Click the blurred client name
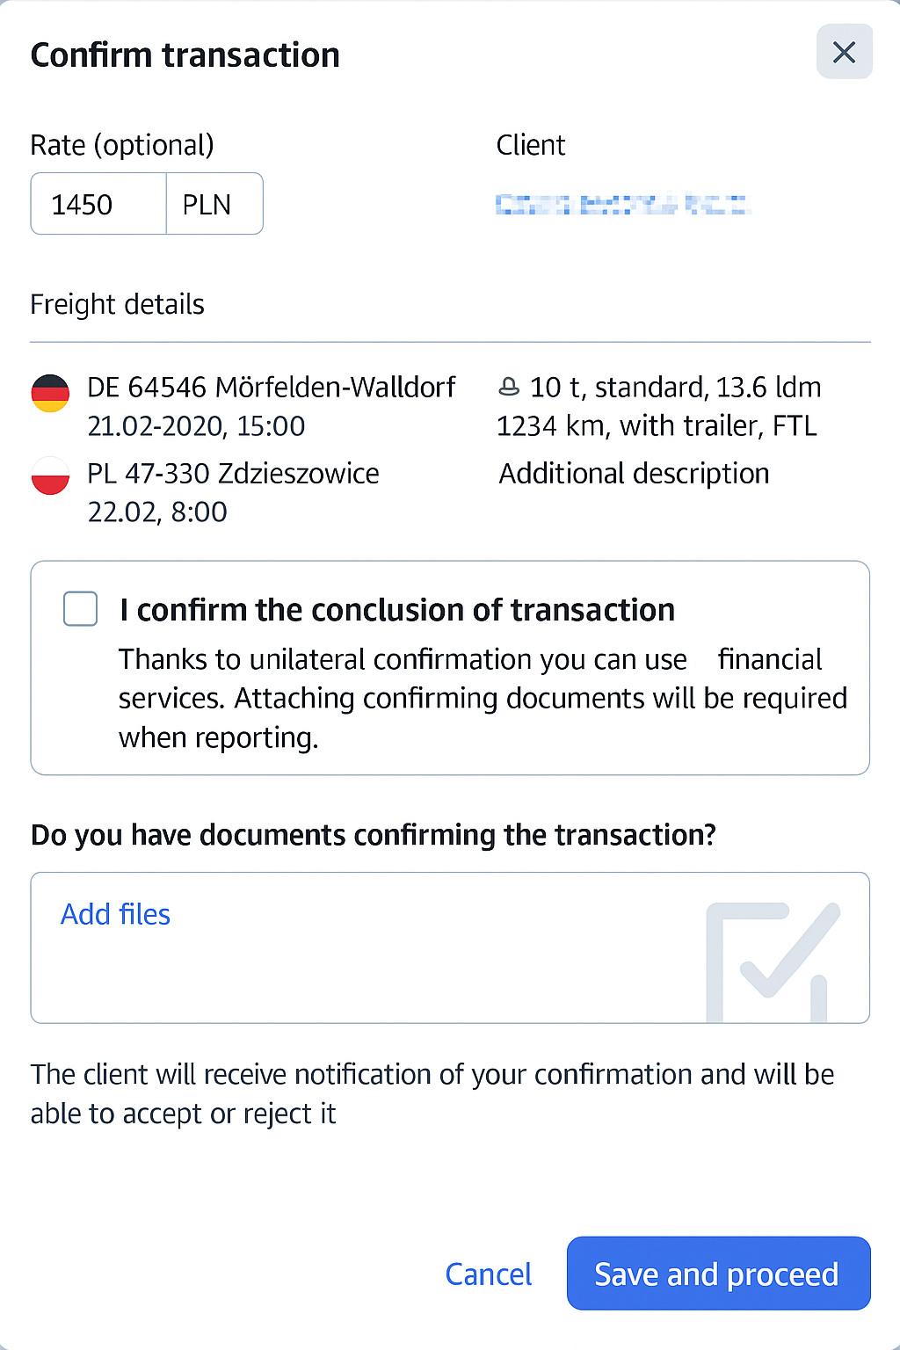 tap(622, 205)
